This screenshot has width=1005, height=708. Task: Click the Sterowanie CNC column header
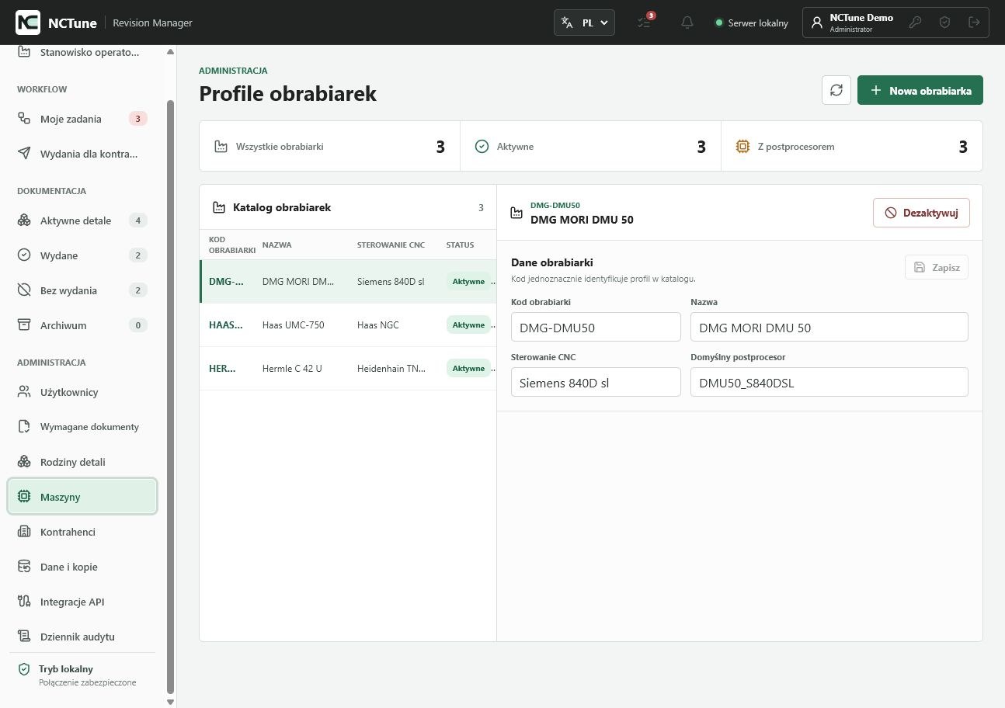click(391, 245)
